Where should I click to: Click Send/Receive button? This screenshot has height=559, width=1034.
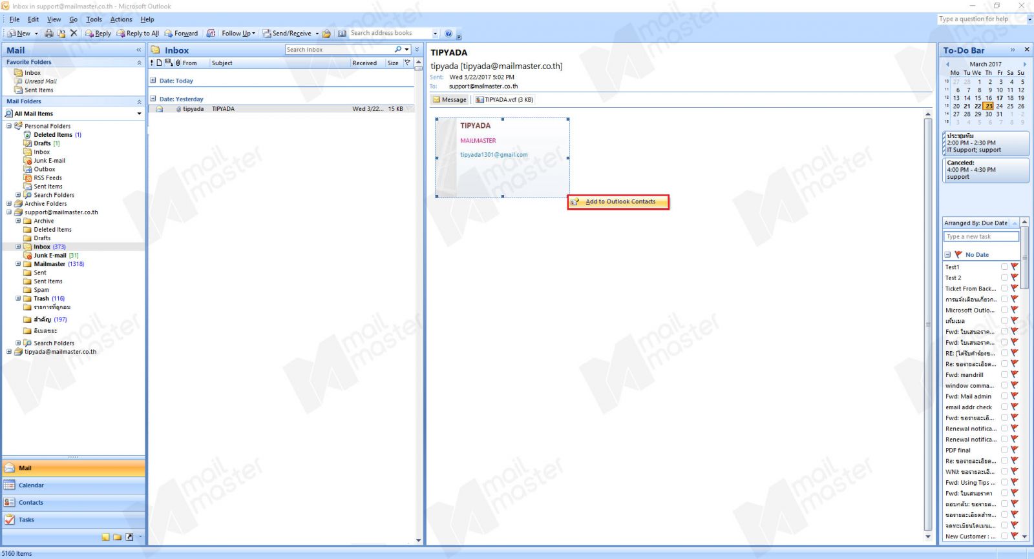coord(287,33)
